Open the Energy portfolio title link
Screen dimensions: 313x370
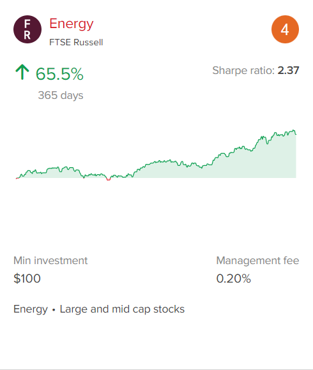point(72,24)
